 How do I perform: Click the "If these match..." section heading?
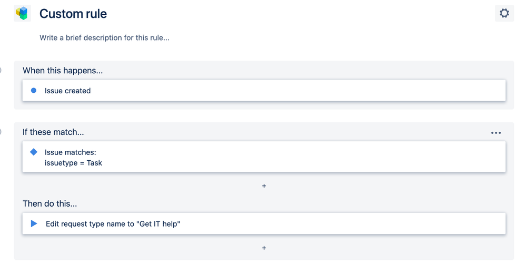(x=53, y=132)
